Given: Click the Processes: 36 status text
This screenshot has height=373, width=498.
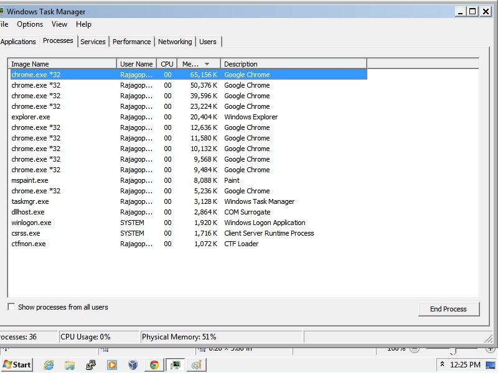Looking at the screenshot, I should click(x=18, y=337).
